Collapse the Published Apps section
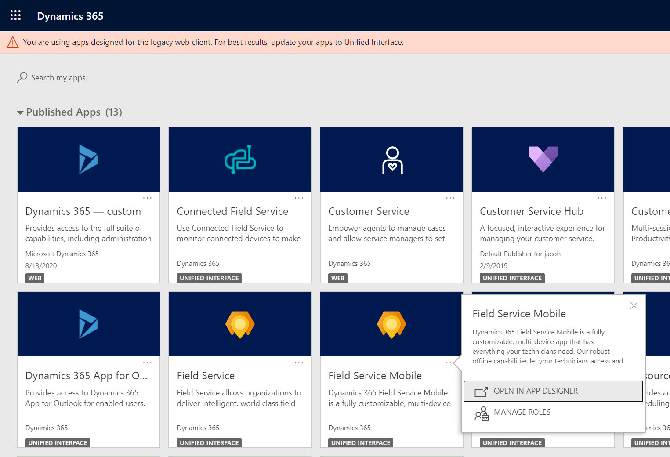 (x=20, y=113)
